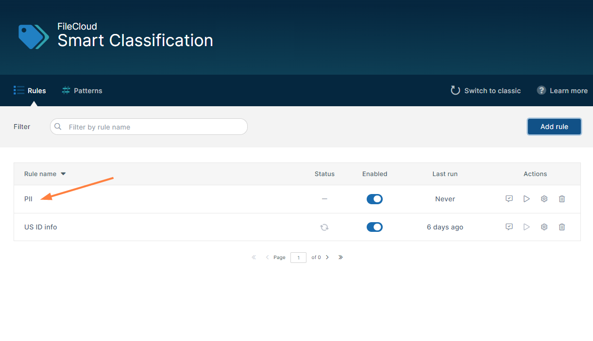Go to the next page arrow
The width and height of the screenshot is (593, 341).
click(x=327, y=258)
